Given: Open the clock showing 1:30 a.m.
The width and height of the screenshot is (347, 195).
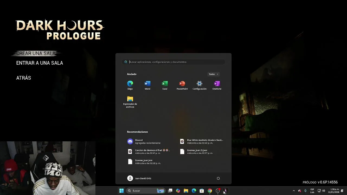Looking at the screenshot, I should [333, 191].
